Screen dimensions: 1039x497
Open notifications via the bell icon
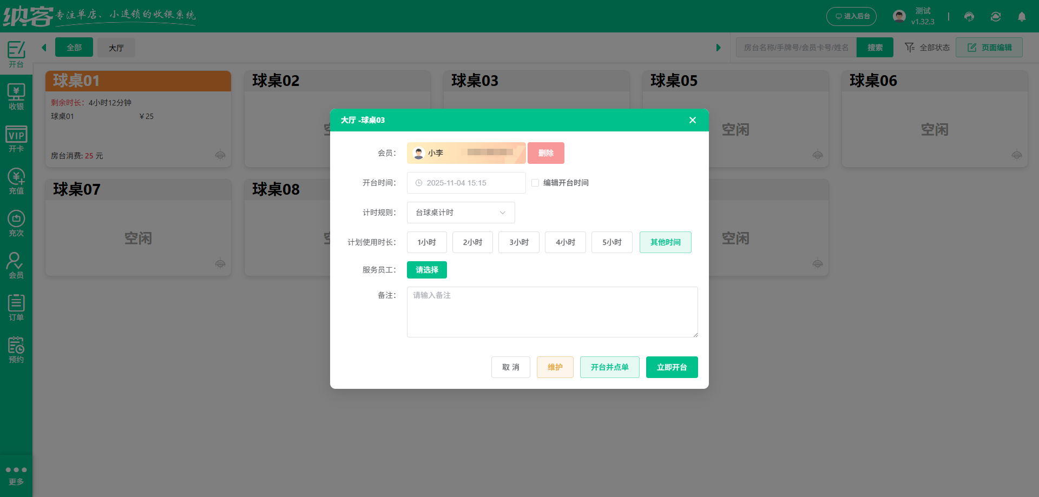point(1022,16)
